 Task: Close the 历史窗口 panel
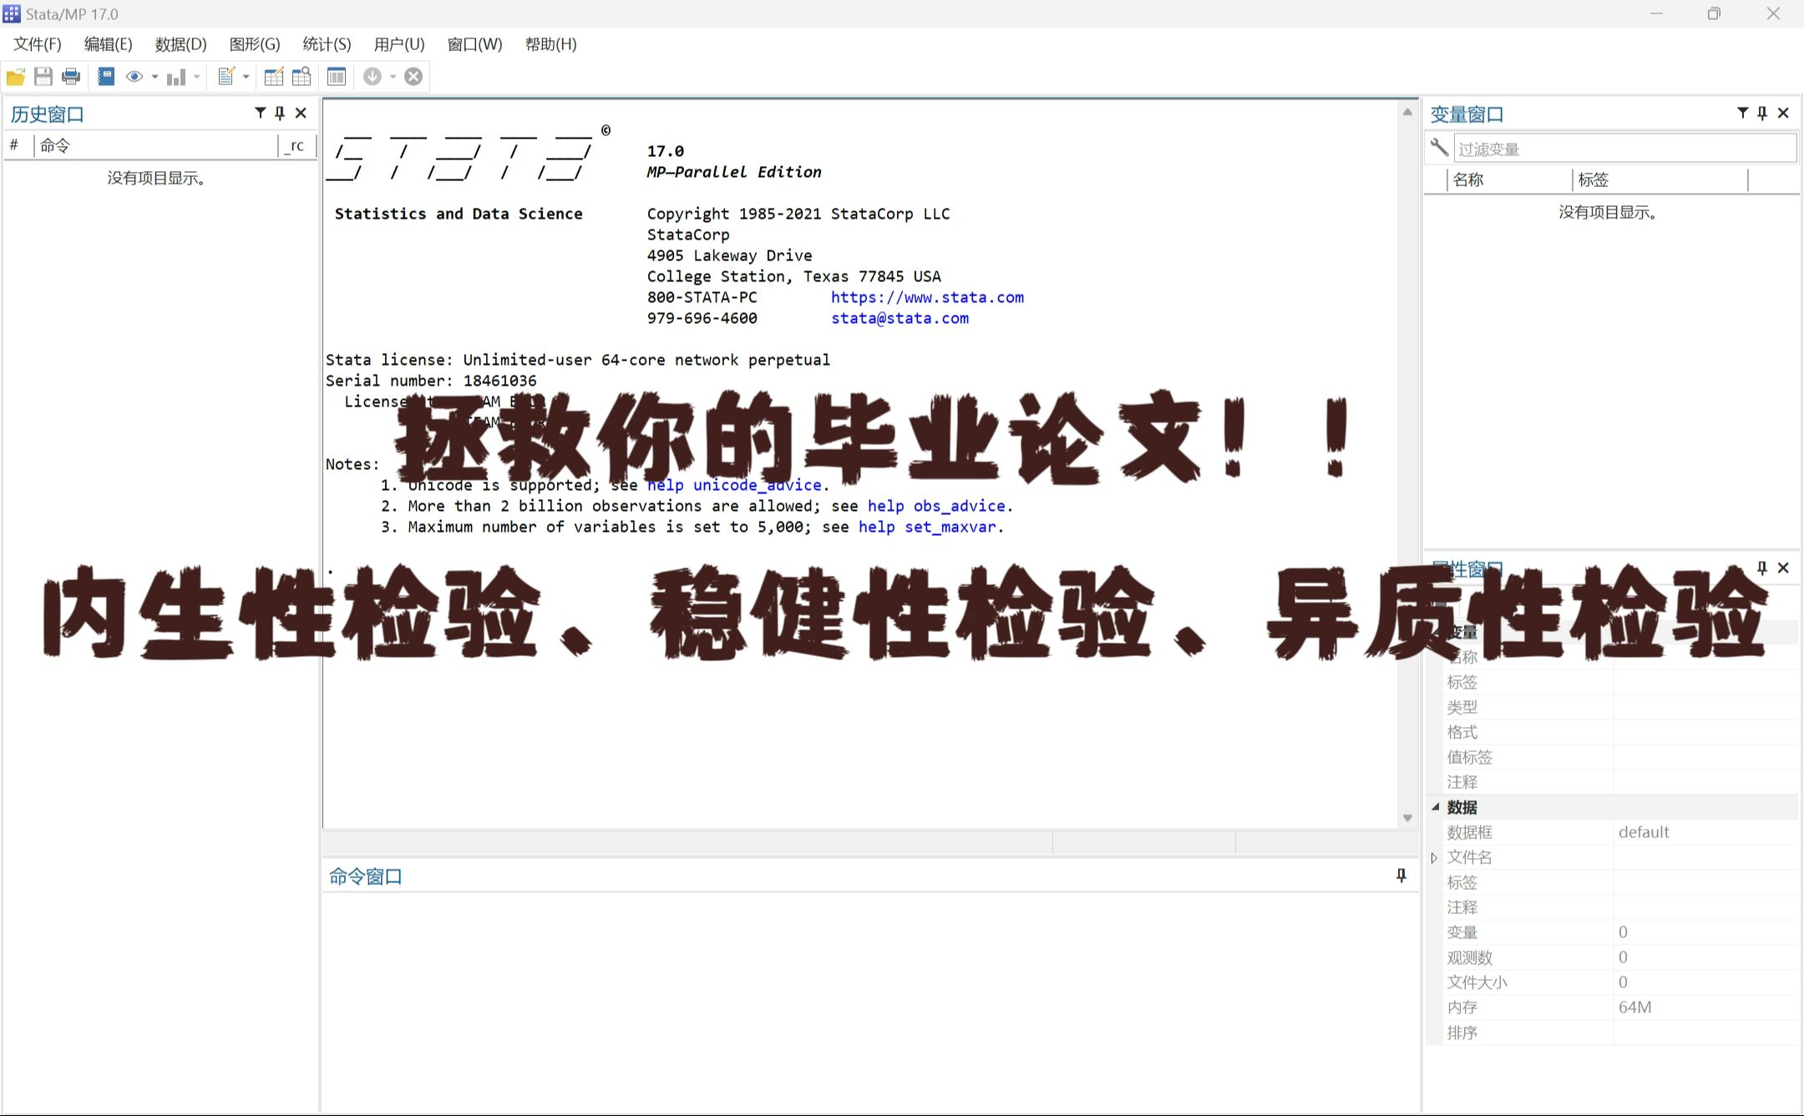301,113
